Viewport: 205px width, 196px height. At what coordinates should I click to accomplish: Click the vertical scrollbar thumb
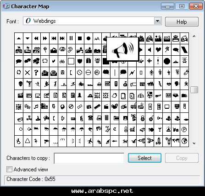coord(194,90)
